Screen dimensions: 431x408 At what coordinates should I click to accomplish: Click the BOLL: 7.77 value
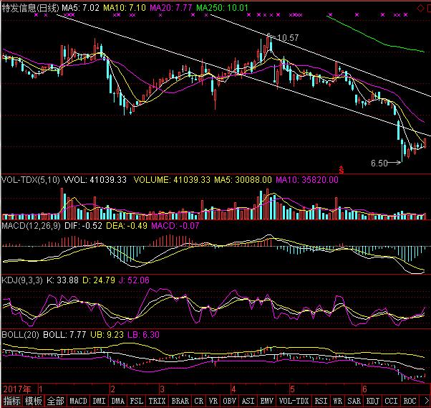(x=64, y=335)
